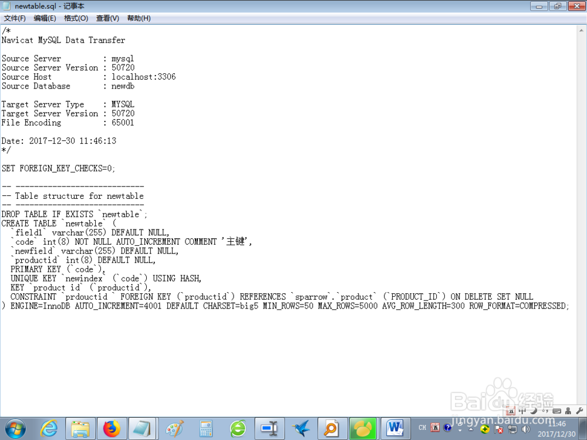Click 'Date: 2017-12-30 11:46:13' line
The image size is (587, 440).
[59, 141]
